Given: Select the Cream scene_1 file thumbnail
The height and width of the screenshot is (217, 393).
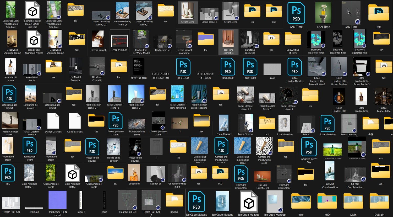Looking at the screenshot, I should pyautogui.click(x=209, y=14).
